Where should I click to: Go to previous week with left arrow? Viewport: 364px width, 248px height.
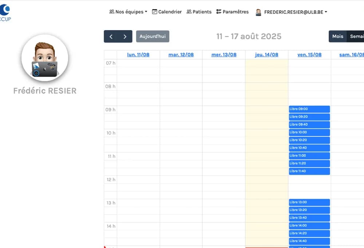point(111,36)
